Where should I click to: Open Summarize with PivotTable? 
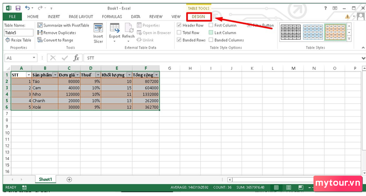tap(63, 25)
